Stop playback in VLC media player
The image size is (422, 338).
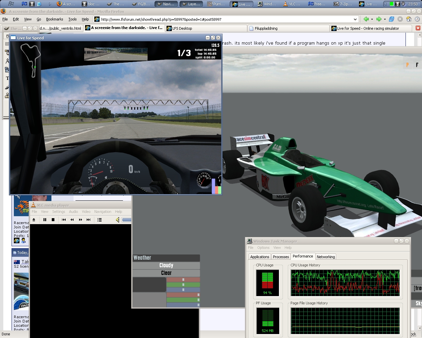click(53, 220)
